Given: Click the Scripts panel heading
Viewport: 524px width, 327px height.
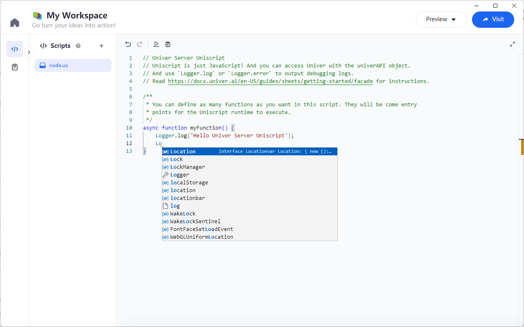Looking at the screenshot, I should click(x=61, y=46).
